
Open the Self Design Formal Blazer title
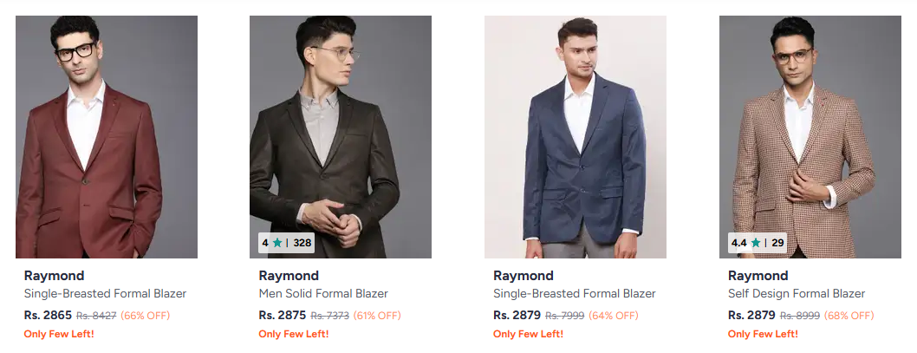click(x=797, y=294)
